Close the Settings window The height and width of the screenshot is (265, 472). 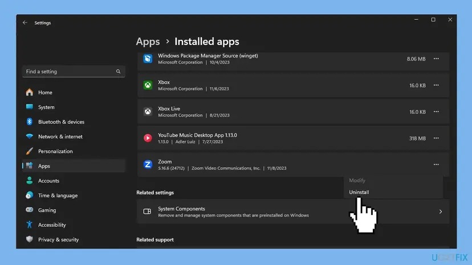450,19
